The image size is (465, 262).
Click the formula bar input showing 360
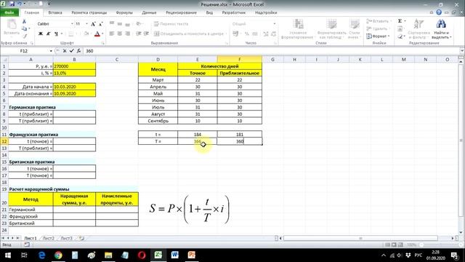[271, 51]
